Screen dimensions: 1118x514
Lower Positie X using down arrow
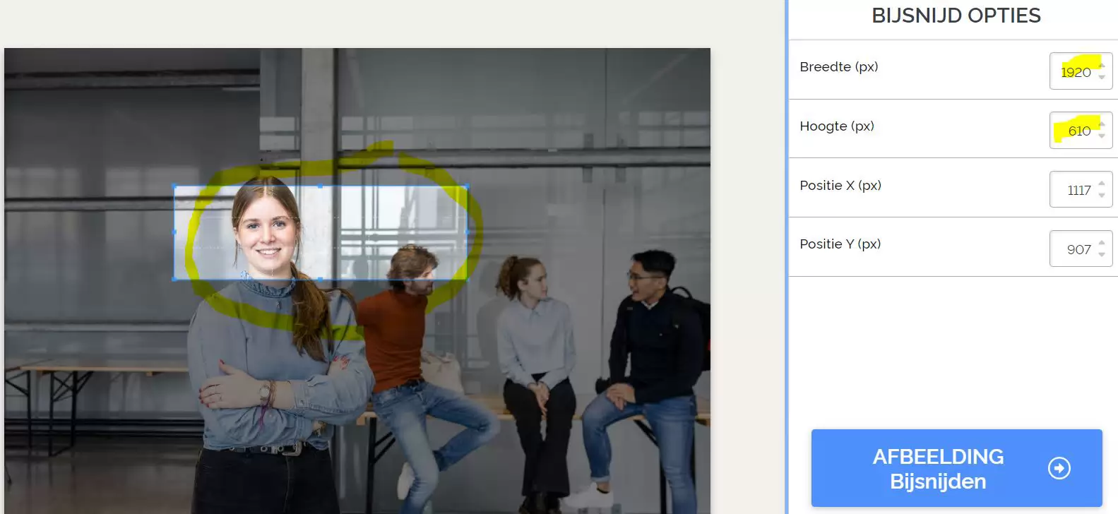[1102, 196]
